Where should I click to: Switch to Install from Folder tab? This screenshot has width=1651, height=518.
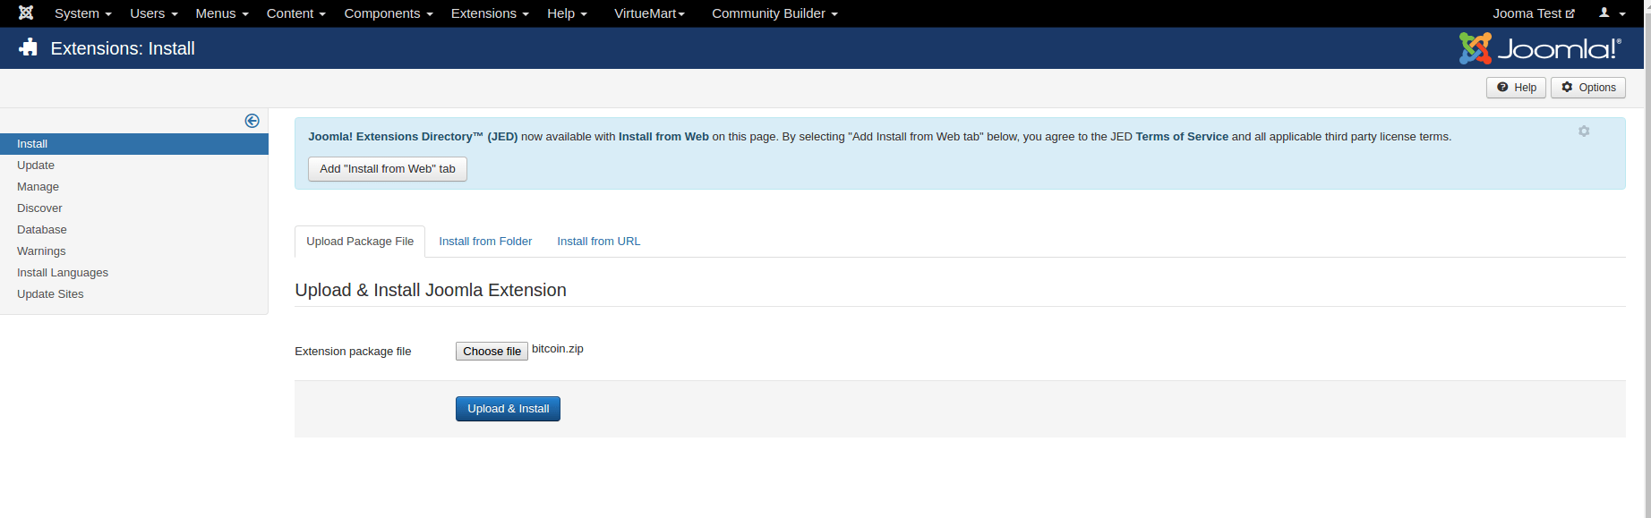(x=485, y=242)
